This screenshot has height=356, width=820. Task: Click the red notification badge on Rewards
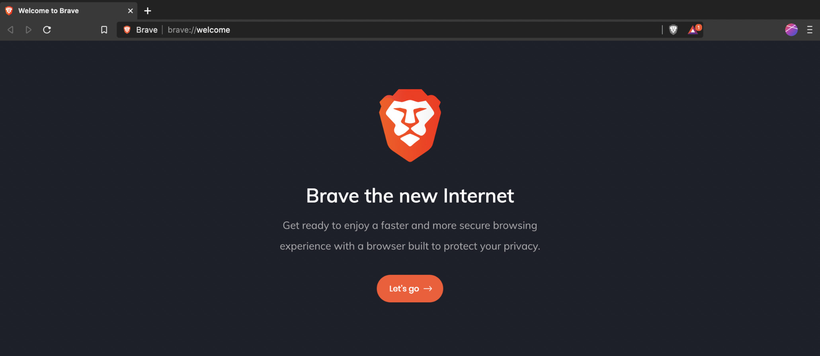(698, 27)
